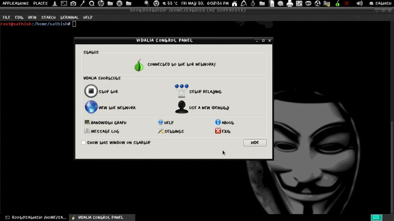Click the green Tor onion tray icon
This screenshot has width=394, height=221.
[x=337, y=3]
